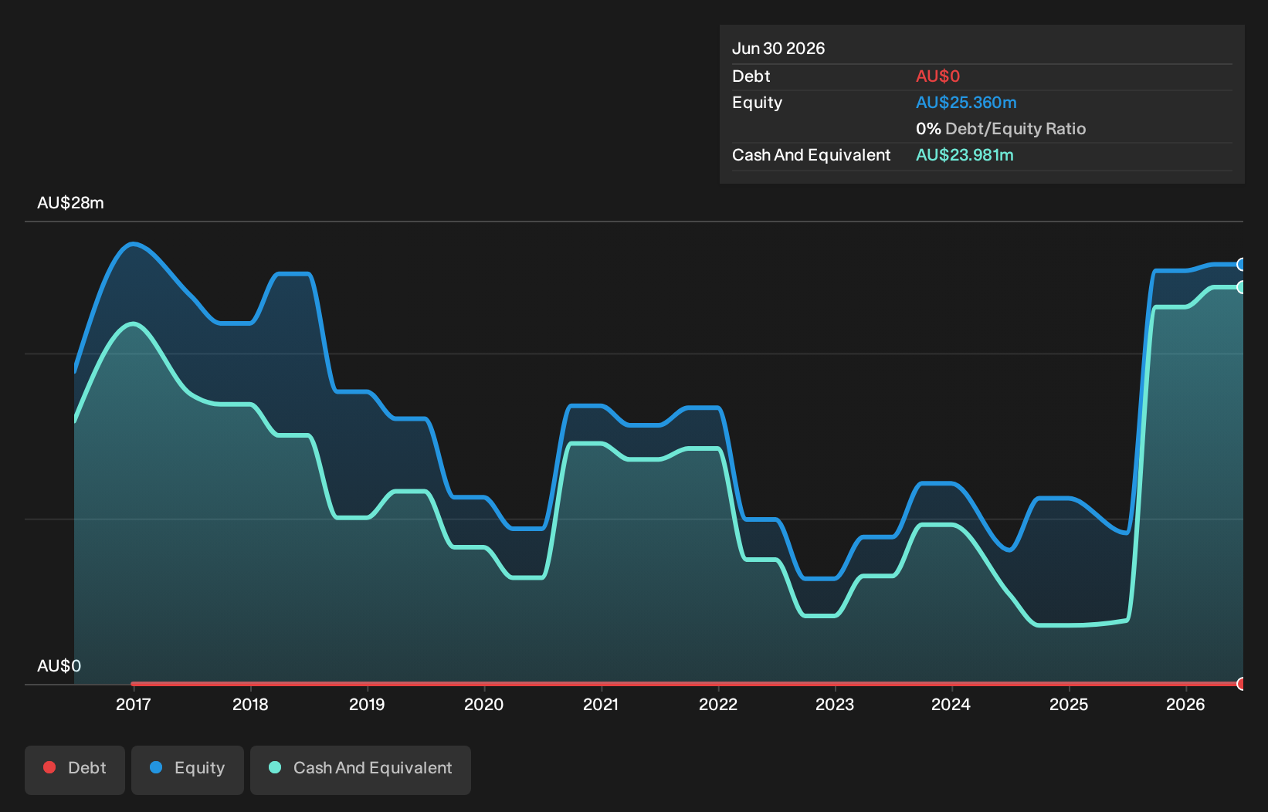This screenshot has height=812, width=1268.
Task: Click the AU$23.981m cash value
Action: click(x=965, y=155)
